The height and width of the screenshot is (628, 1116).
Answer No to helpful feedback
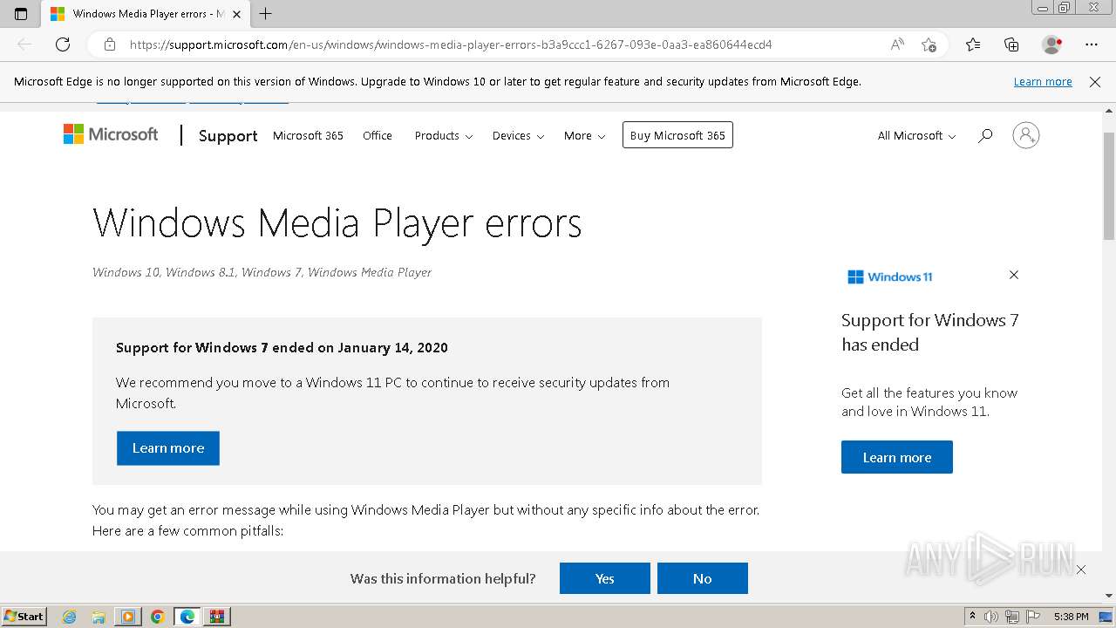[x=703, y=578]
